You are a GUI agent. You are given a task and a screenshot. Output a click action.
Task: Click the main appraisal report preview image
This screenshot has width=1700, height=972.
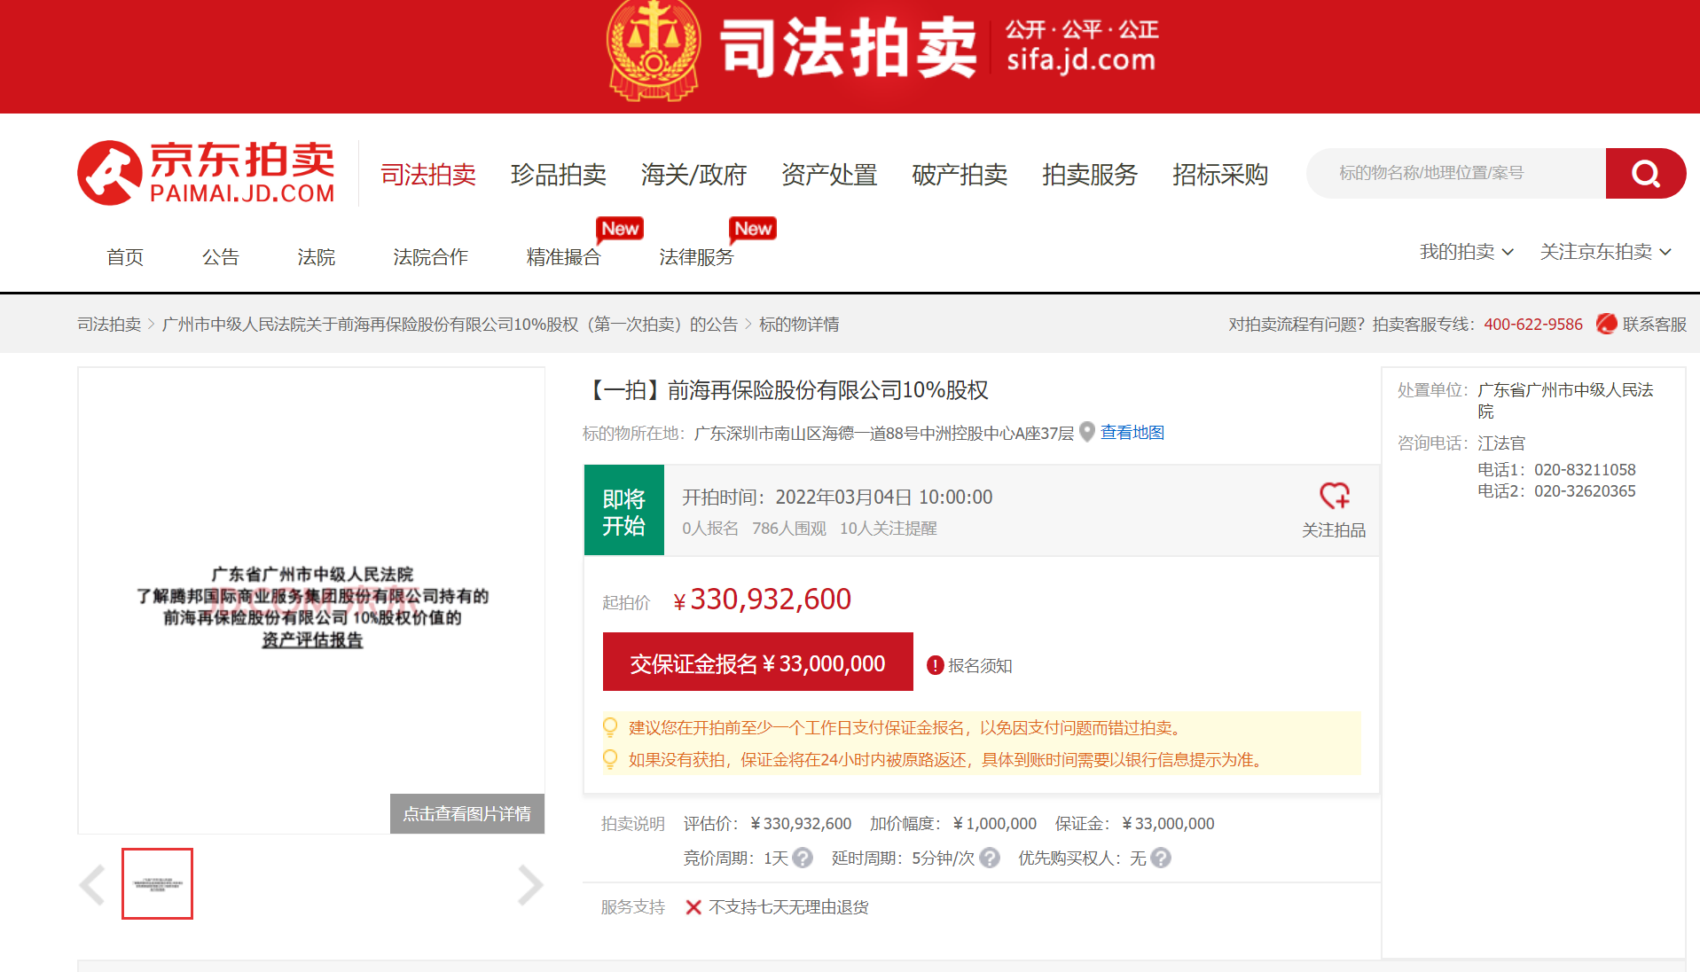click(x=311, y=600)
